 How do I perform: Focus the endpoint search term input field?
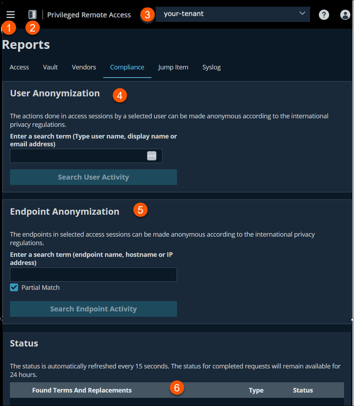93,275
